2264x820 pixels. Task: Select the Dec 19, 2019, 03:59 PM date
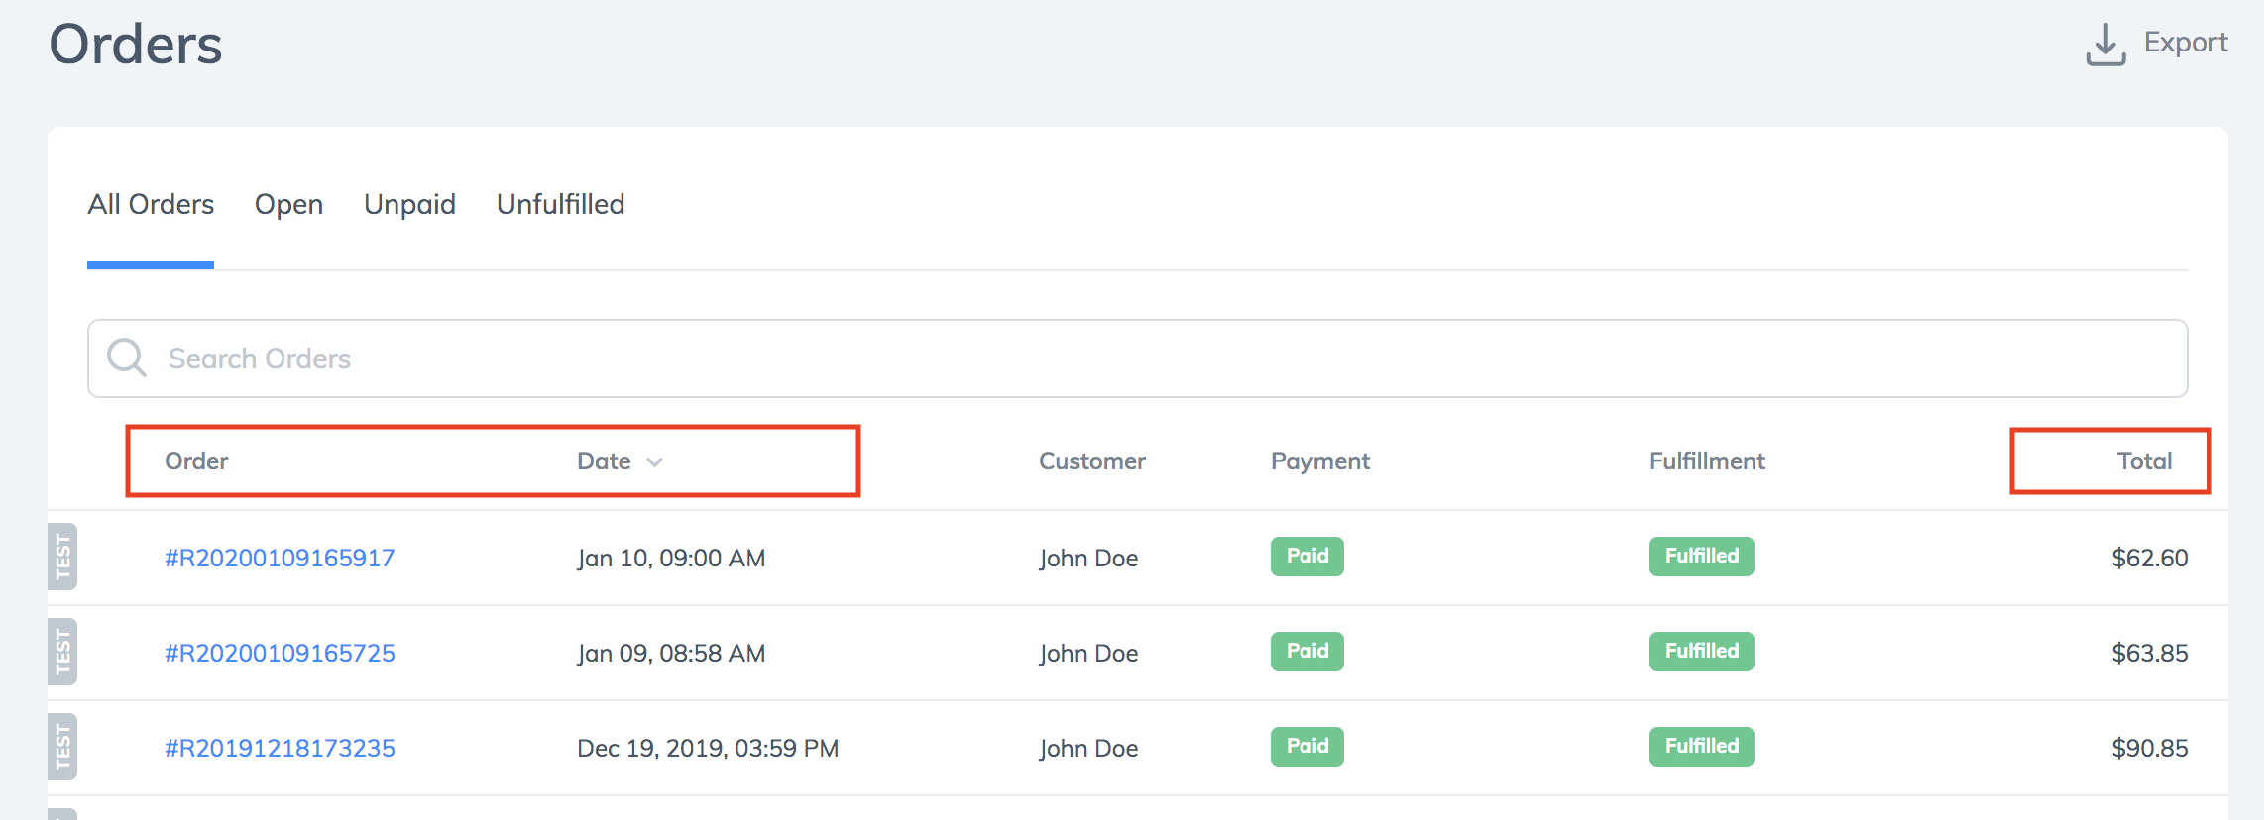click(708, 748)
